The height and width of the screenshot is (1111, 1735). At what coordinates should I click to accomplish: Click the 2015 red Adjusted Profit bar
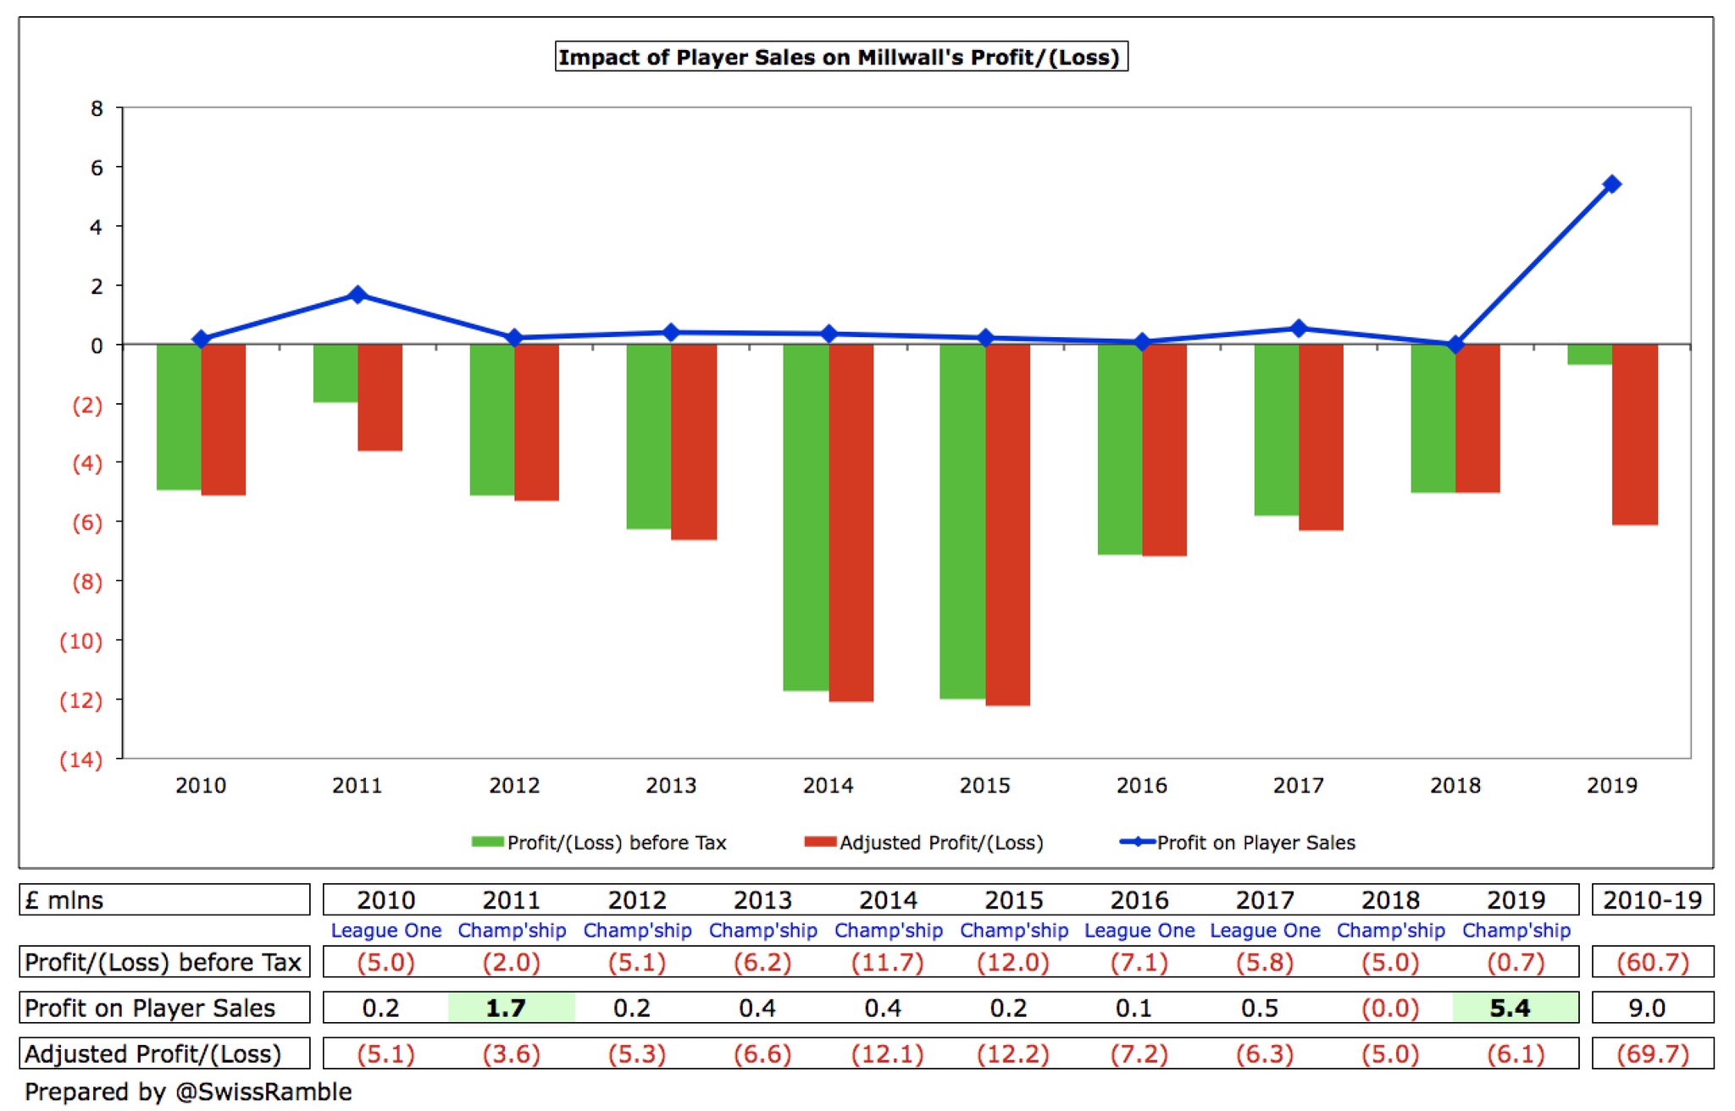pyautogui.click(x=1008, y=525)
